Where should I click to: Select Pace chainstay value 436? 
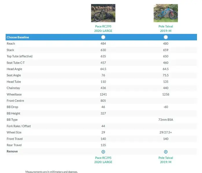pyautogui.click(x=103, y=88)
